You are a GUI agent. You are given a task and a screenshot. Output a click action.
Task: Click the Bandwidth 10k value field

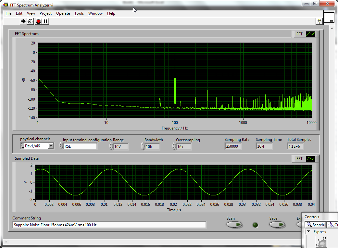152,146
